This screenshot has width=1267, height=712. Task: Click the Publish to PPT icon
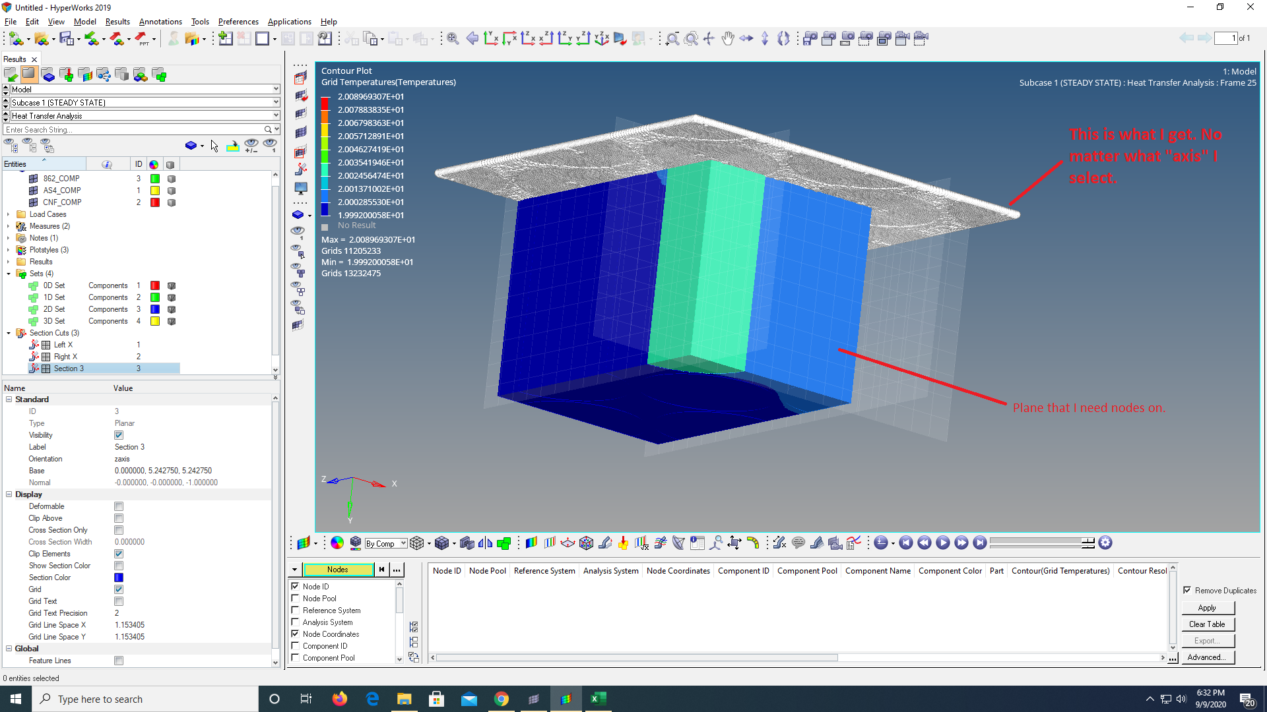coord(143,39)
